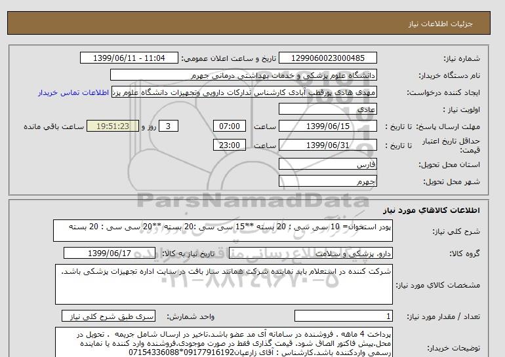Click the label تاریخ و ساعت اعلان عمومی
Viewport: 505px width, 357px height.
click(229, 58)
